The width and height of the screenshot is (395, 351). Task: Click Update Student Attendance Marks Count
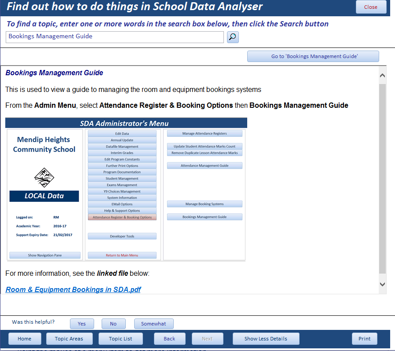point(205,146)
